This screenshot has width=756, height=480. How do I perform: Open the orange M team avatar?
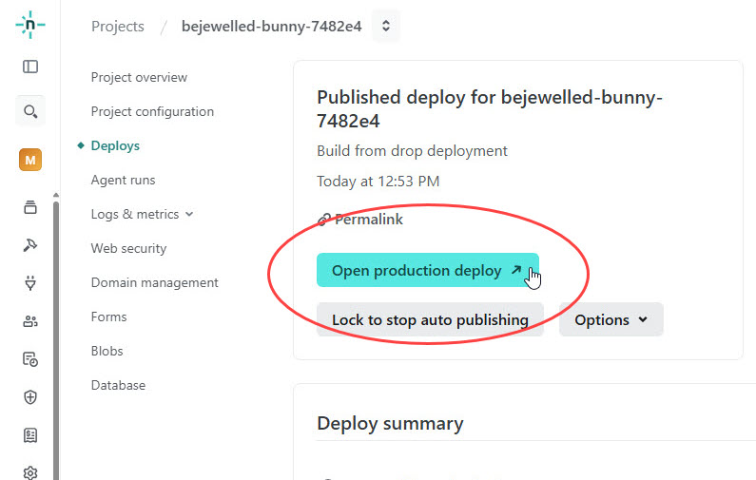click(x=30, y=160)
